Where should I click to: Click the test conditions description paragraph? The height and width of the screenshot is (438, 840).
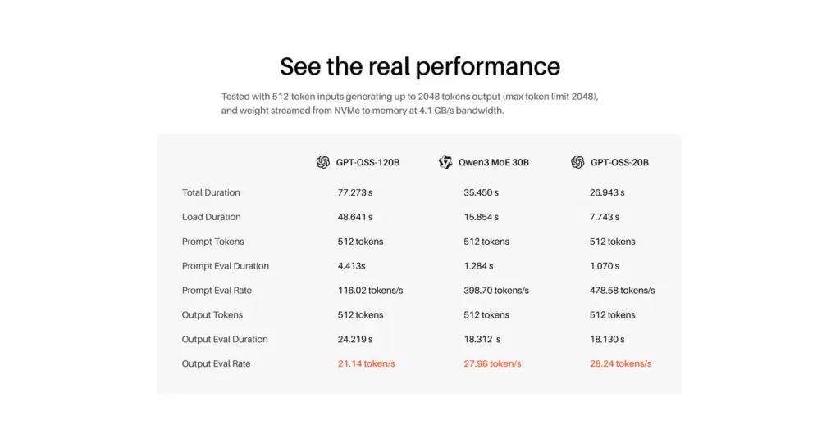point(410,103)
